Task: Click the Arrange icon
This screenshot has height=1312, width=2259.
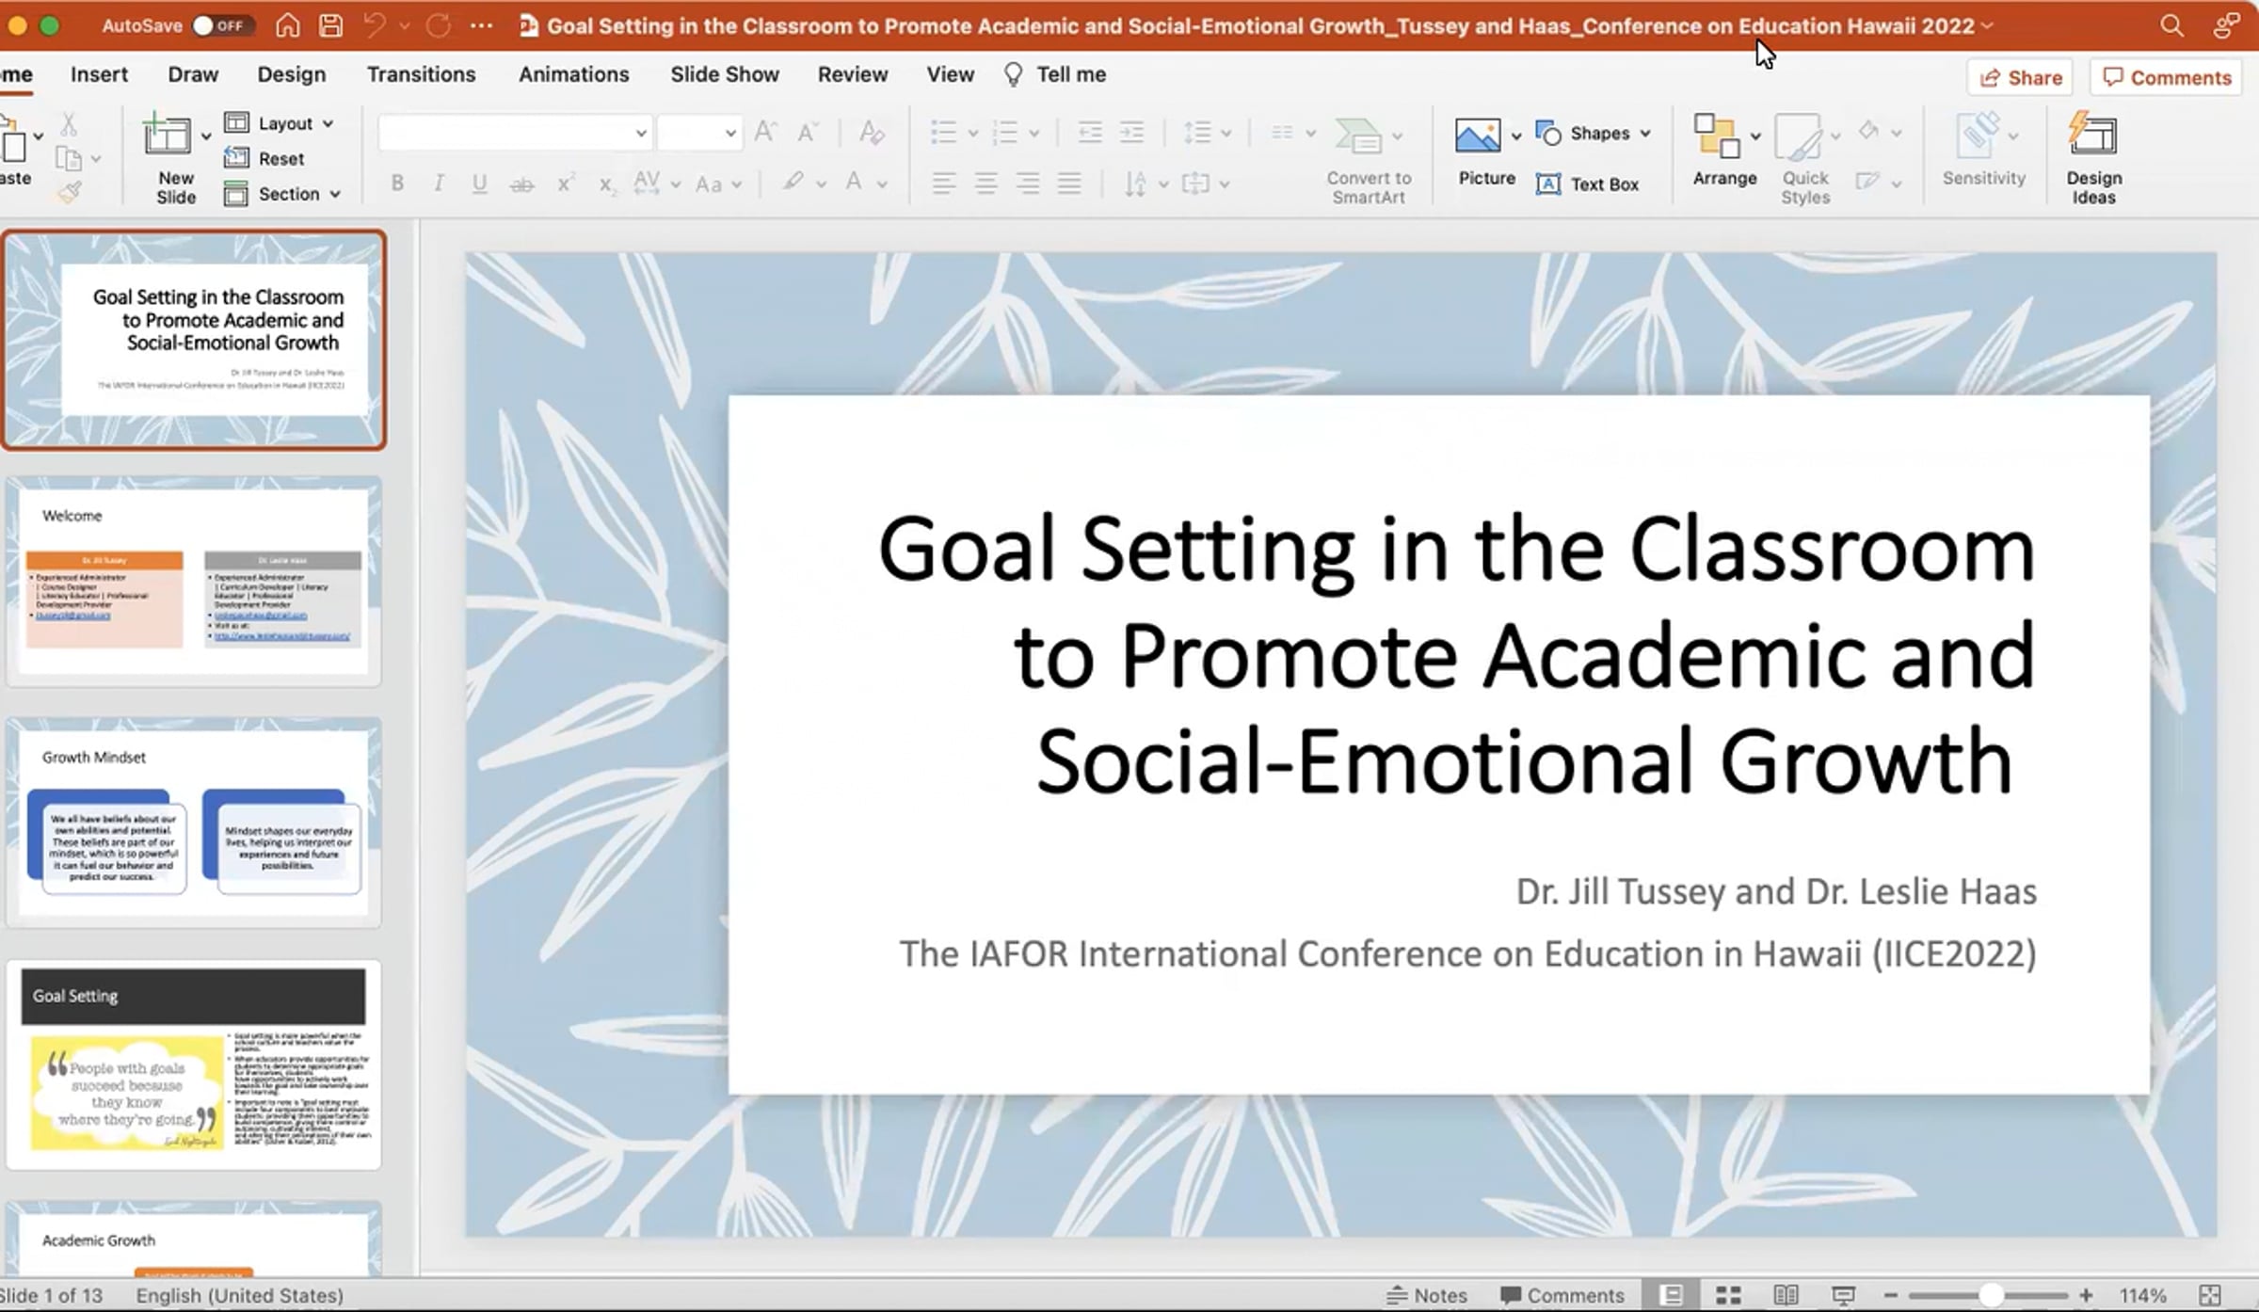Action: 1716,136
